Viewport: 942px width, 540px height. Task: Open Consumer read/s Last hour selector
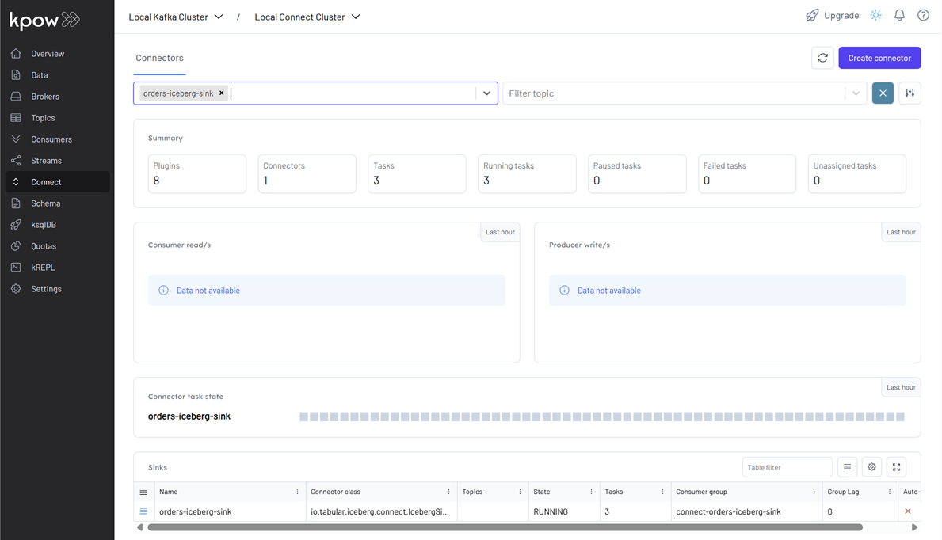pyautogui.click(x=500, y=232)
